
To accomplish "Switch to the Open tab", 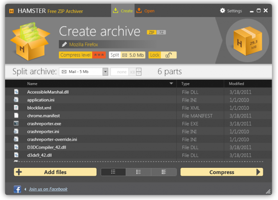I will point(145,11).
